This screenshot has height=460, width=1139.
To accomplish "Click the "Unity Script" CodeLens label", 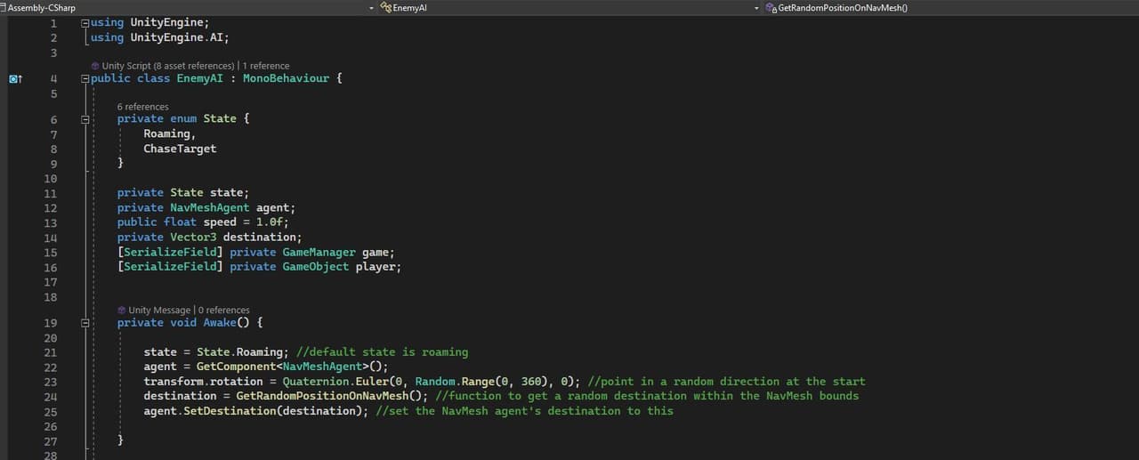I will click(x=126, y=66).
